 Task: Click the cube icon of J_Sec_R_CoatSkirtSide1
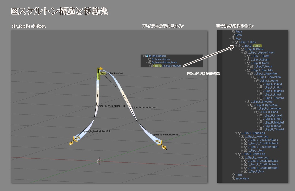coord(245,168)
